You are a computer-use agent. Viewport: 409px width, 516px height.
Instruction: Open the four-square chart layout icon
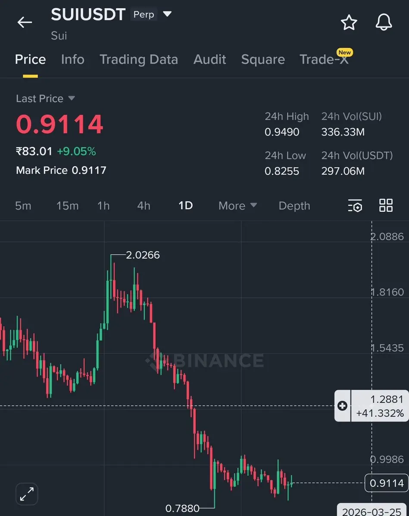click(x=386, y=205)
